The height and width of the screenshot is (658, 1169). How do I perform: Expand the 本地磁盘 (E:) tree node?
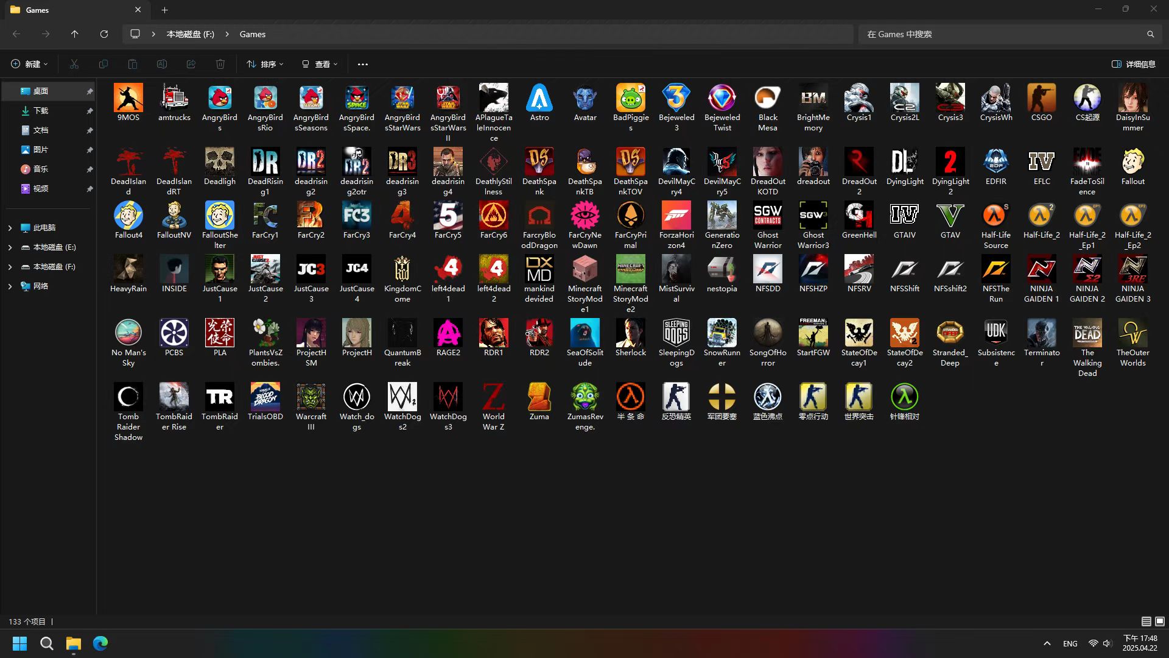pyautogui.click(x=10, y=247)
